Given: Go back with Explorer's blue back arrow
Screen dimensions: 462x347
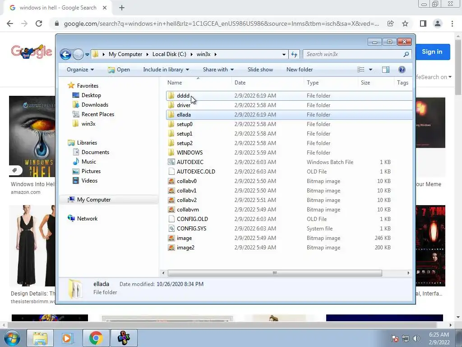Looking at the screenshot, I should pos(65,54).
